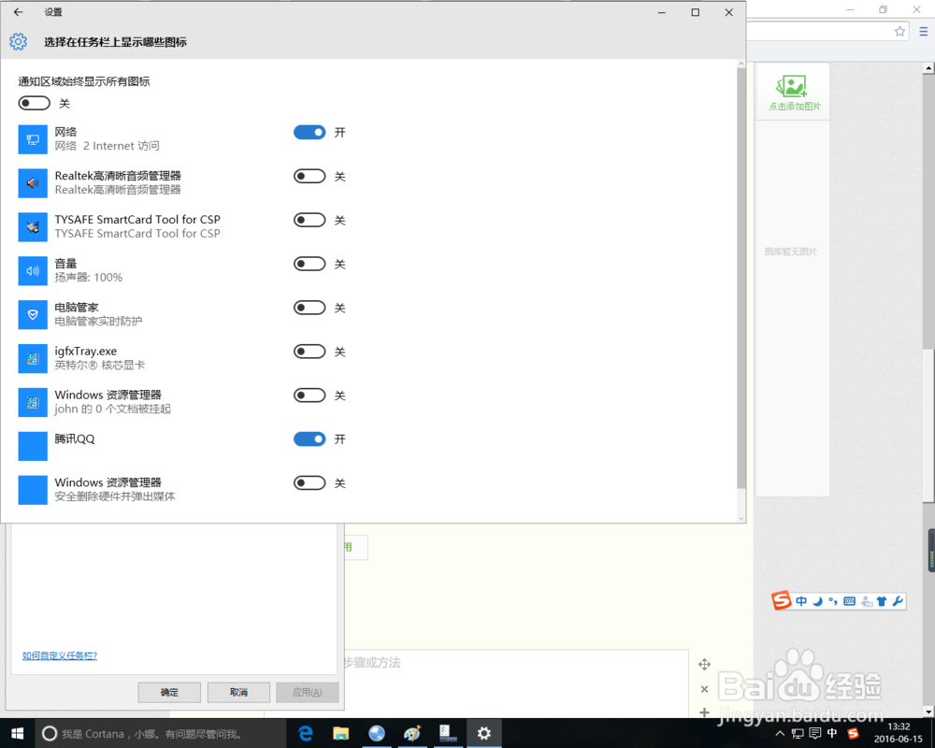Go back using the Settings back arrow
Viewport: 935px width, 748px height.
[x=19, y=12]
